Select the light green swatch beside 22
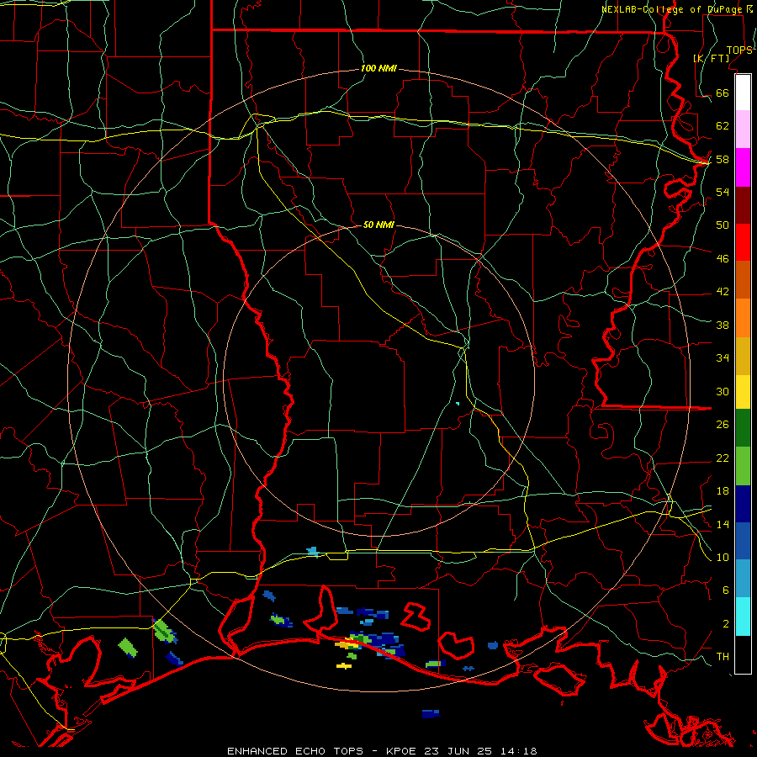Viewport: 757px width, 757px height. [743, 466]
